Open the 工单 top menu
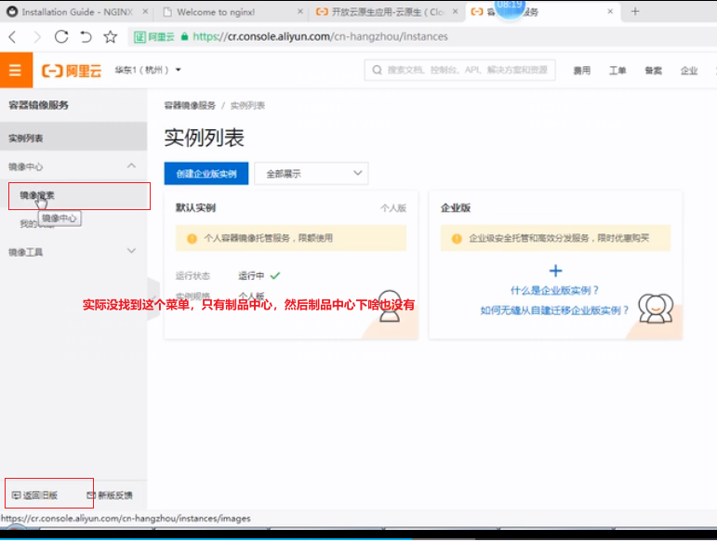Image resolution: width=717 pixels, height=542 pixels. point(617,71)
